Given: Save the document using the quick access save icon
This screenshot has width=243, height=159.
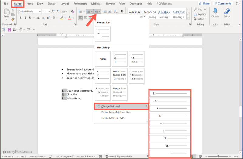Looking at the screenshot, I should (9, 29).
